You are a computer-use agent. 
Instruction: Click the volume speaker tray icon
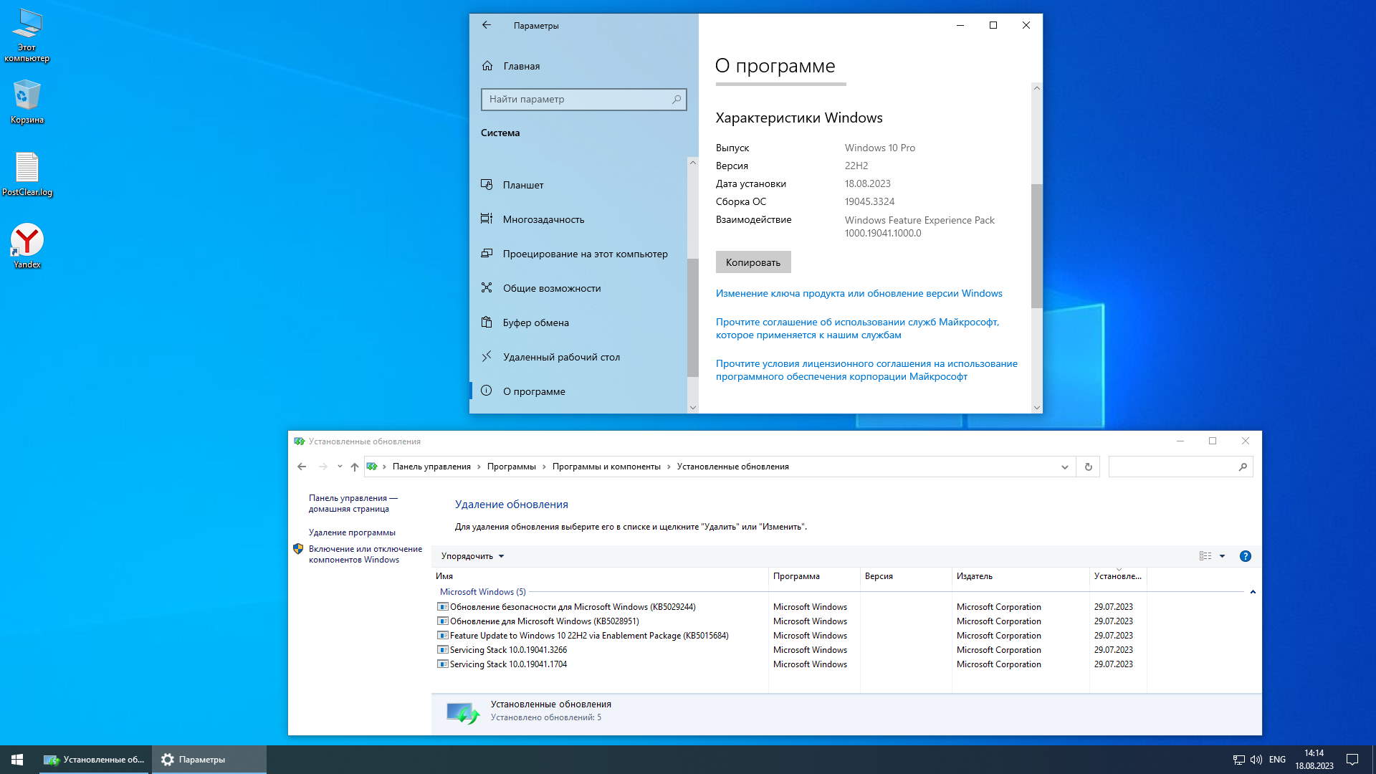1256,760
